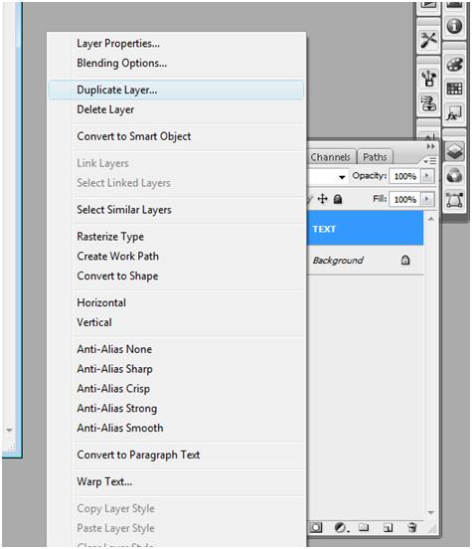
Task: Select Delete Layer menu entry
Action: pyautogui.click(x=176, y=109)
